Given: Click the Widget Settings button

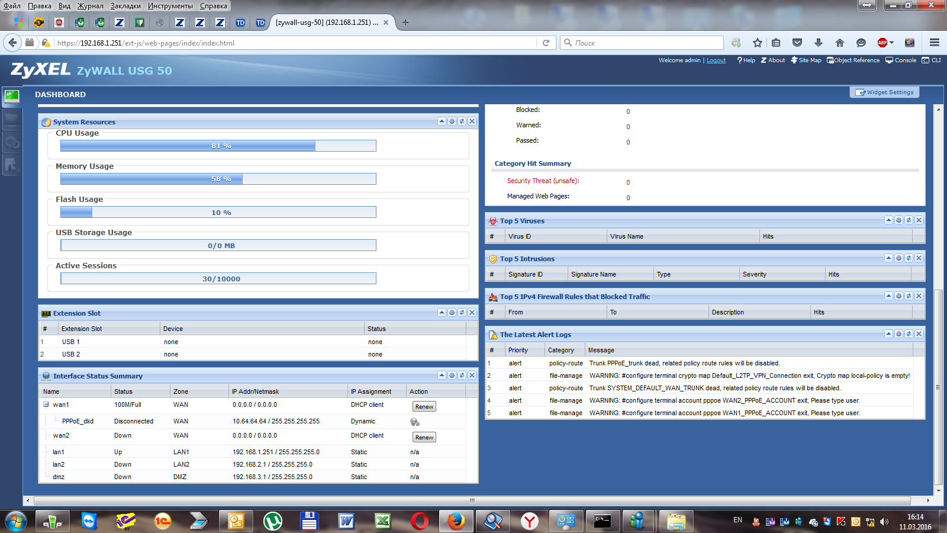Looking at the screenshot, I should (x=885, y=92).
